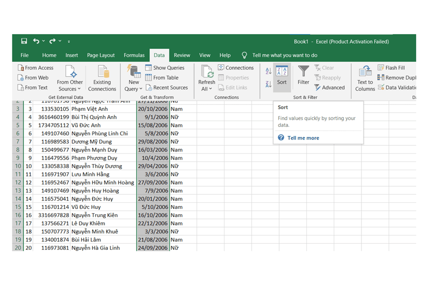Click date cell 29/08/2006

153,142
